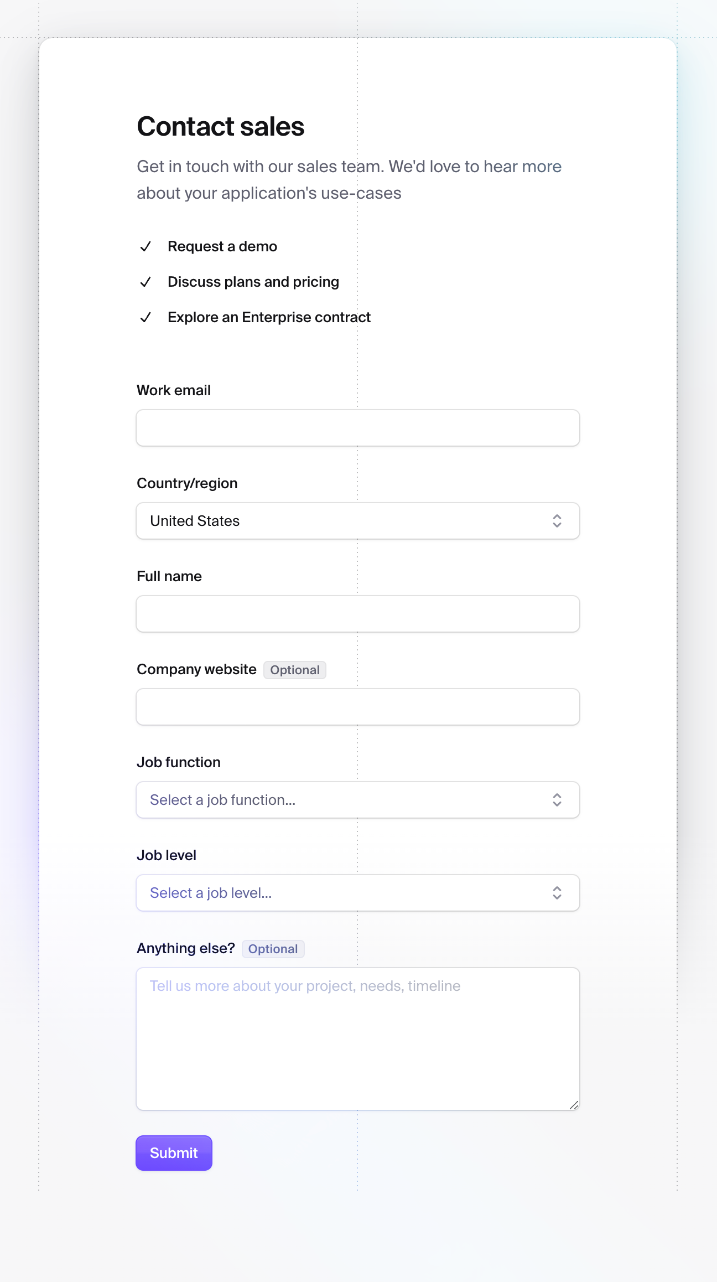Viewport: 717px width, 1282px height.
Task: Click the "Job level" field label
Action: pyautogui.click(x=167, y=855)
